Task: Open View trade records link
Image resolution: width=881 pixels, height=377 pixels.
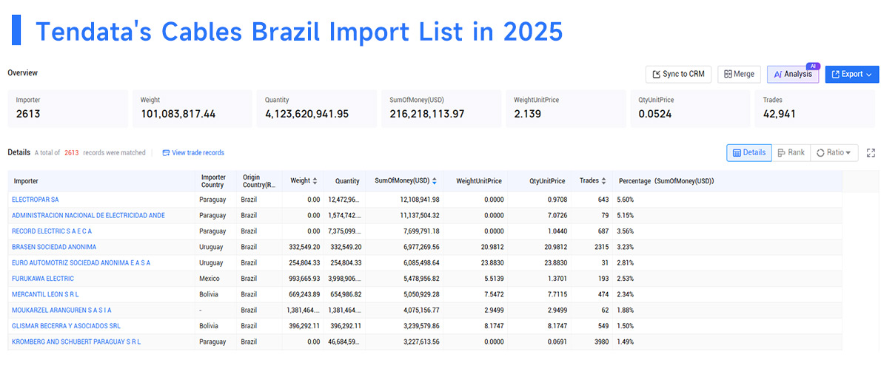Action: pyautogui.click(x=193, y=152)
